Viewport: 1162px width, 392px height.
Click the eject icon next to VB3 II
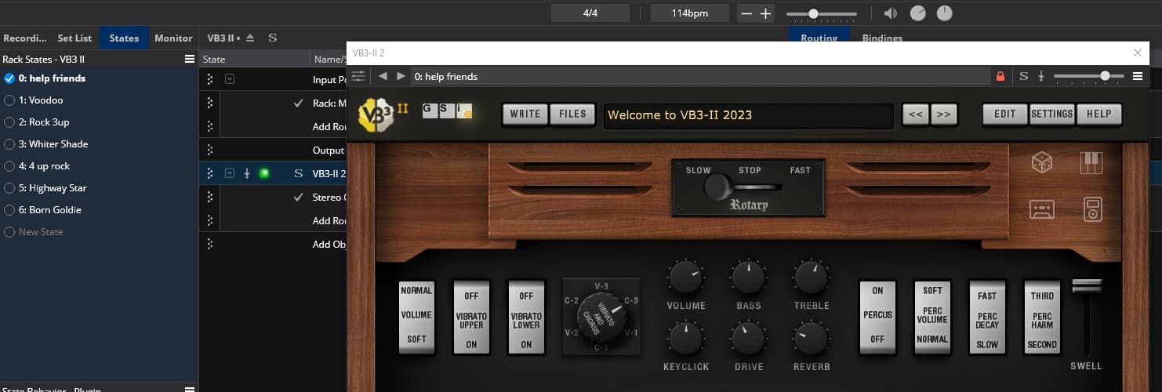pyautogui.click(x=250, y=38)
